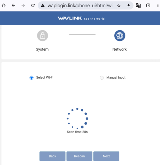Viewport: 160px width, 165px height.
Task: Open the Google Translate icon
Action: point(138,5)
